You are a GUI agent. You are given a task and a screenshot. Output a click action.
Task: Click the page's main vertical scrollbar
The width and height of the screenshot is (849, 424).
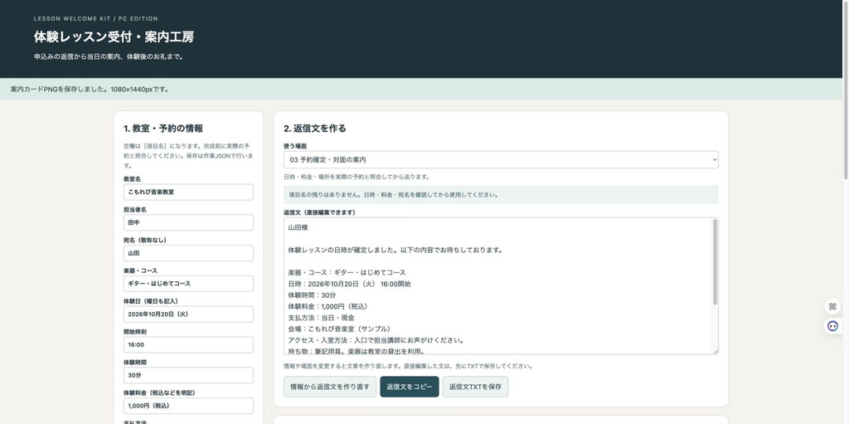tap(845, 90)
